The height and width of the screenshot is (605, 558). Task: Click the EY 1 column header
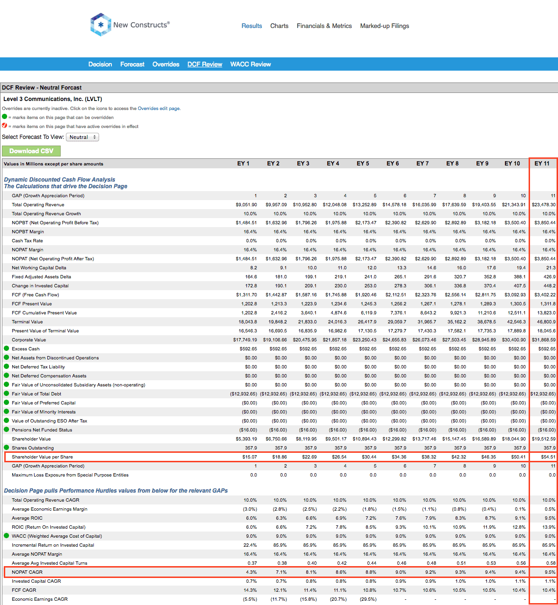click(243, 164)
